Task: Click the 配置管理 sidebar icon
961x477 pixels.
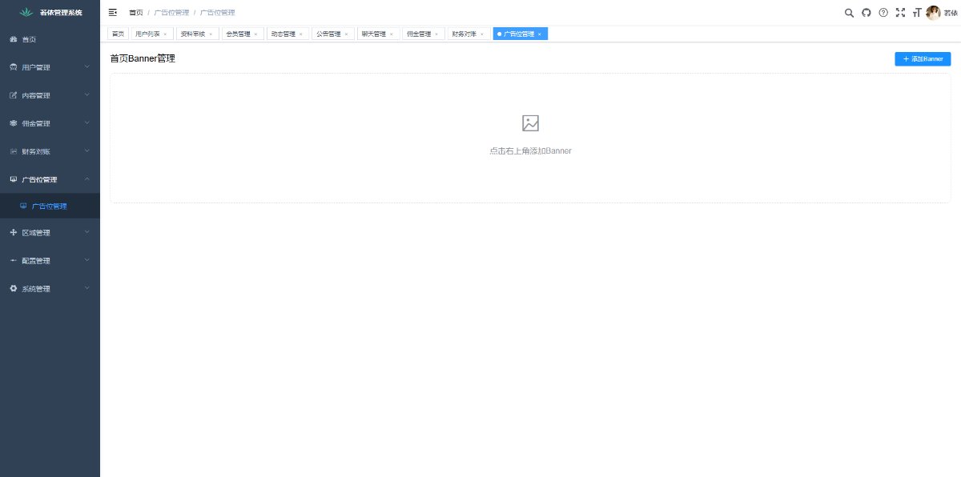Action: [x=13, y=261]
